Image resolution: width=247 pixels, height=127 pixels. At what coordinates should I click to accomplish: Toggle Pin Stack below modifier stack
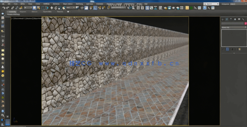point(223,49)
